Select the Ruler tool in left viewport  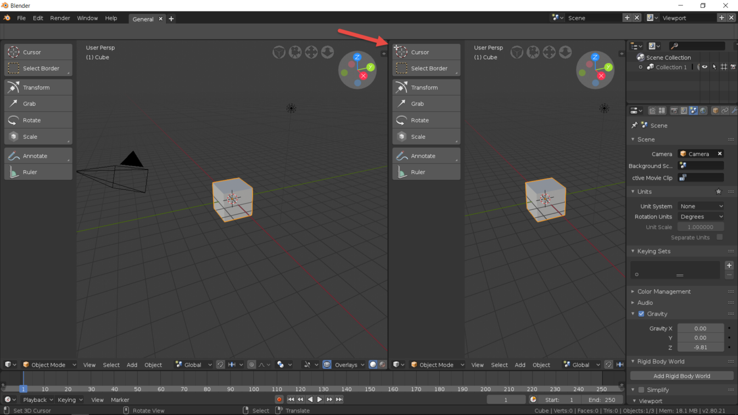point(38,172)
